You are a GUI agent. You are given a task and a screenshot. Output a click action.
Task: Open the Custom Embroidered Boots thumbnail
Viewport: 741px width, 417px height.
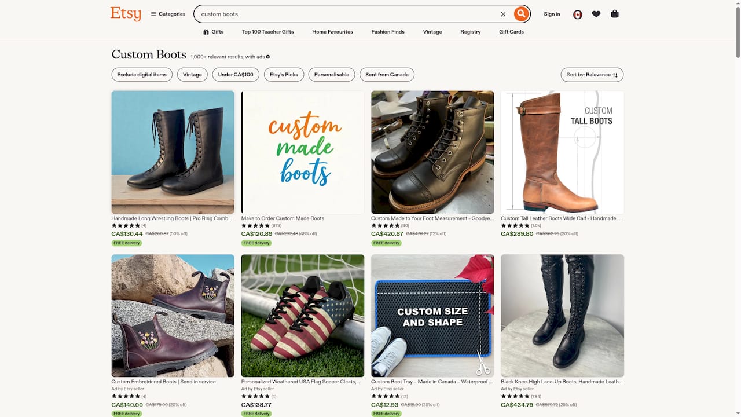[173, 316]
